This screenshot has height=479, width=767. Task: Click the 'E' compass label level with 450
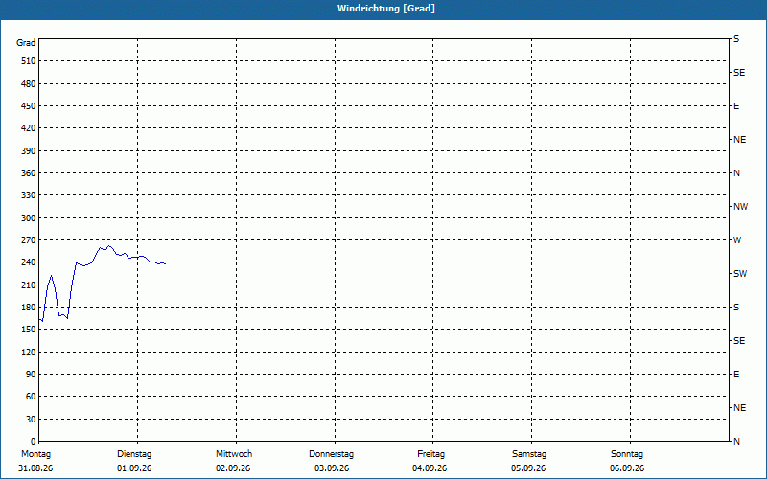click(736, 106)
